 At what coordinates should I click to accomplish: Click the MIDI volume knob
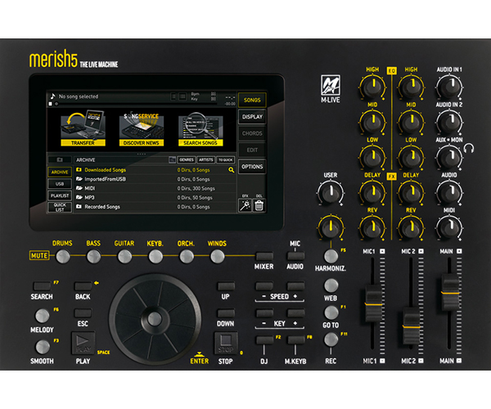pos(449,227)
